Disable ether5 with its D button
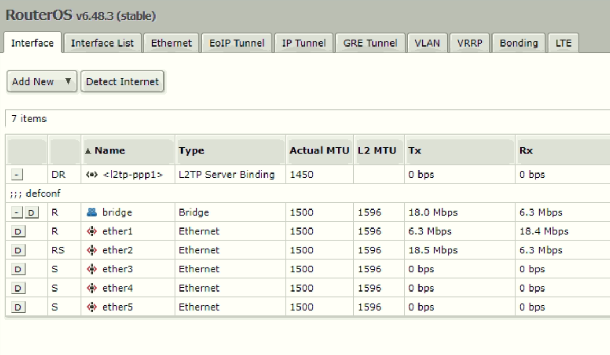 (18, 307)
